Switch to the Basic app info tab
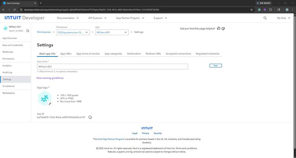Screen dimensions: 296x158 pos(47,53)
